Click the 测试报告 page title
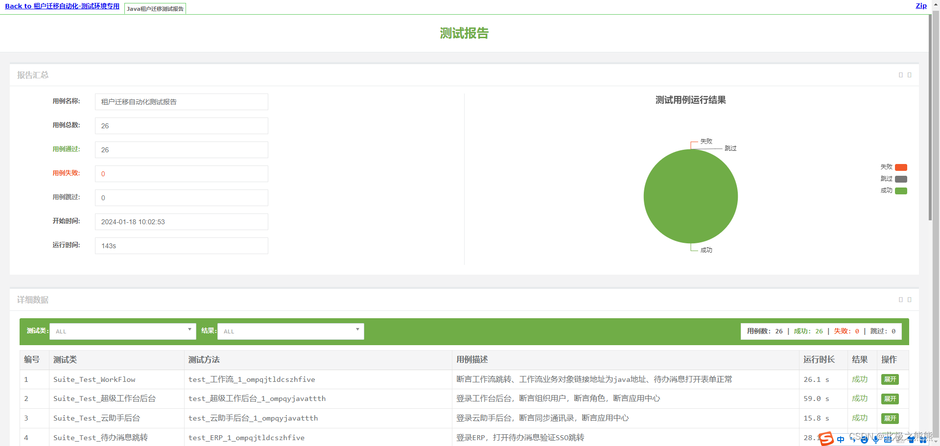The width and height of the screenshot is (940, 446). [x=464, y=33]
